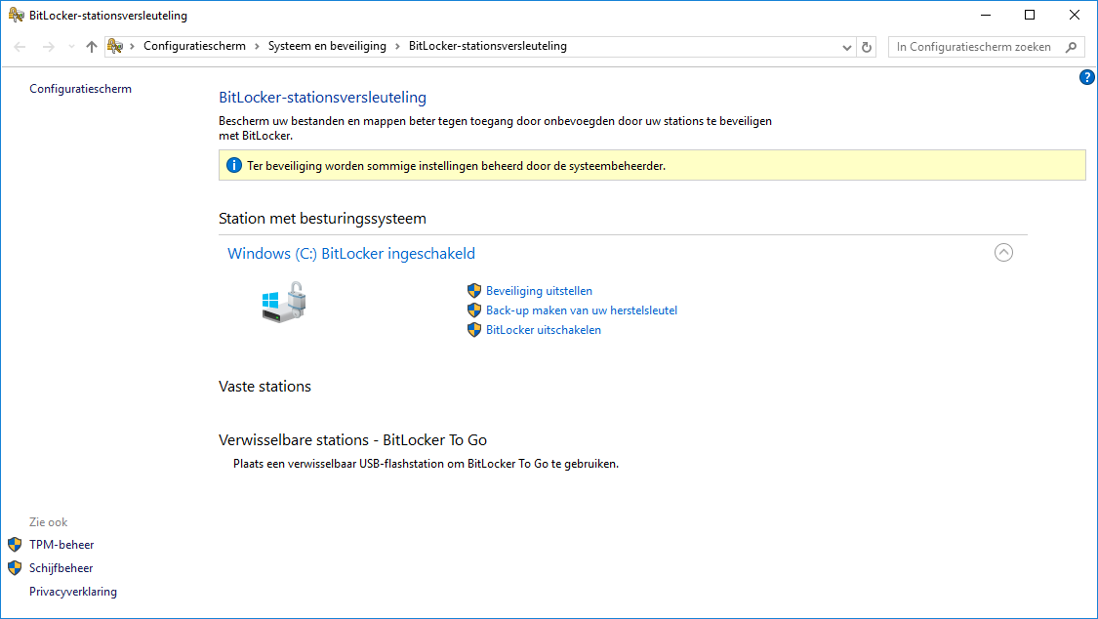Click the Back navigation arrow
1098x619 pixels.
click(x=20, y=47)
